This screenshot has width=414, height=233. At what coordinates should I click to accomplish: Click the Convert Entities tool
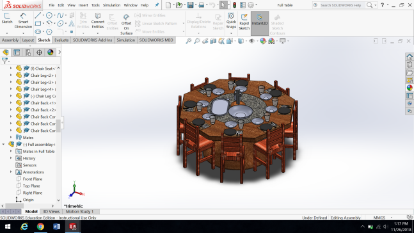(98, 20)
